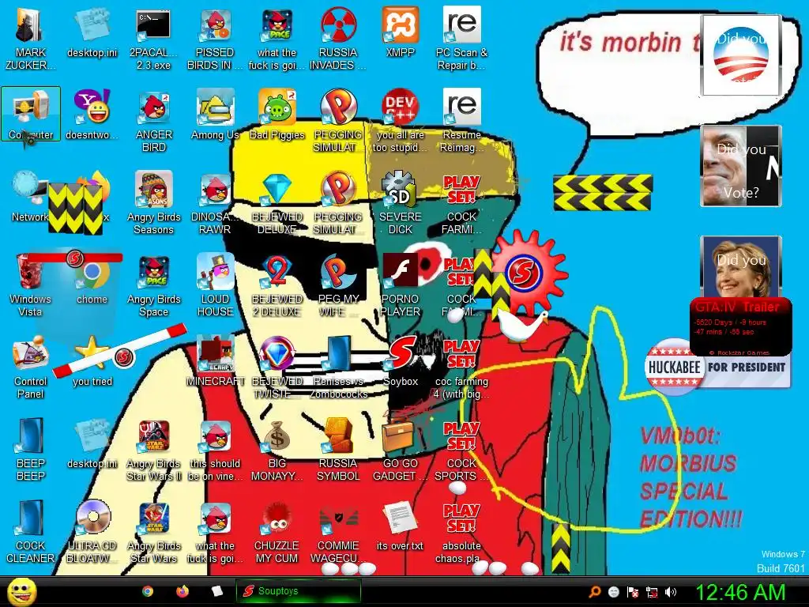Click the doesntwo... Yahoo messenger icon
Screen dimensions: 809x607
[92, 114]
